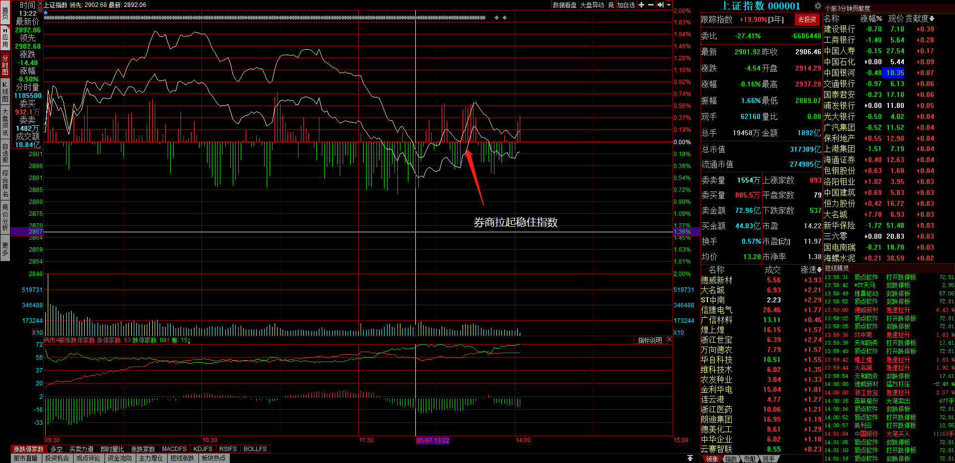Select 竞价分析 in the left sidebar
The width and height of the screenshot is (955, 463).
(x=5, y=217)
